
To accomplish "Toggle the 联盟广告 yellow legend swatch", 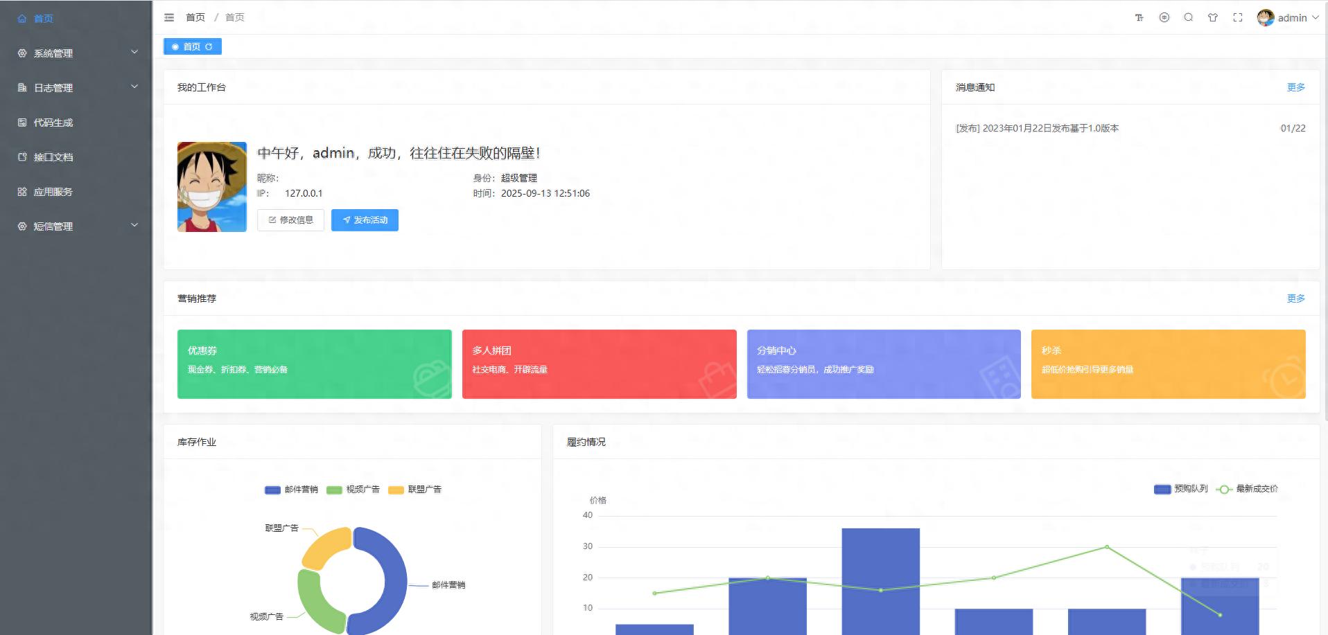I will click(396, 490).
